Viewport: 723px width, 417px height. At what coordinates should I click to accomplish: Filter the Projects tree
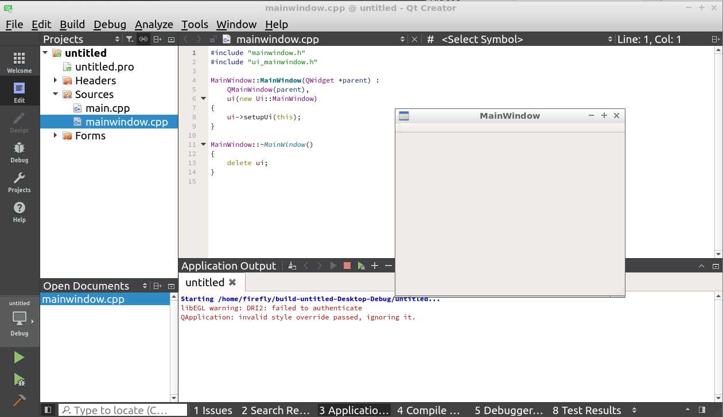[130, 39]
